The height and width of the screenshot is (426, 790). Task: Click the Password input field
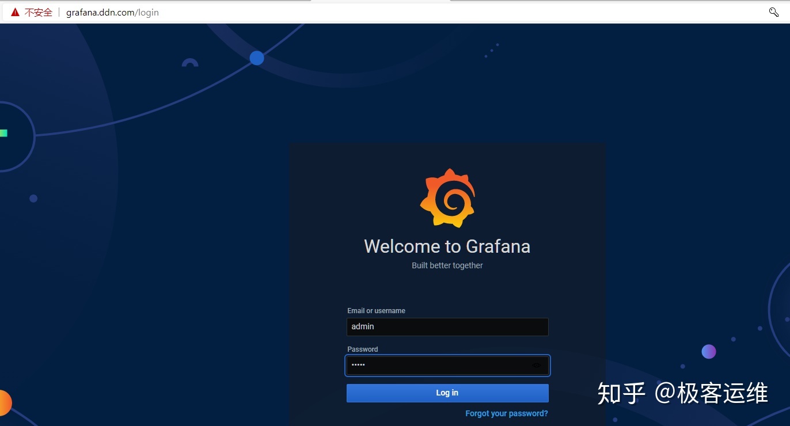click(447, 366)
